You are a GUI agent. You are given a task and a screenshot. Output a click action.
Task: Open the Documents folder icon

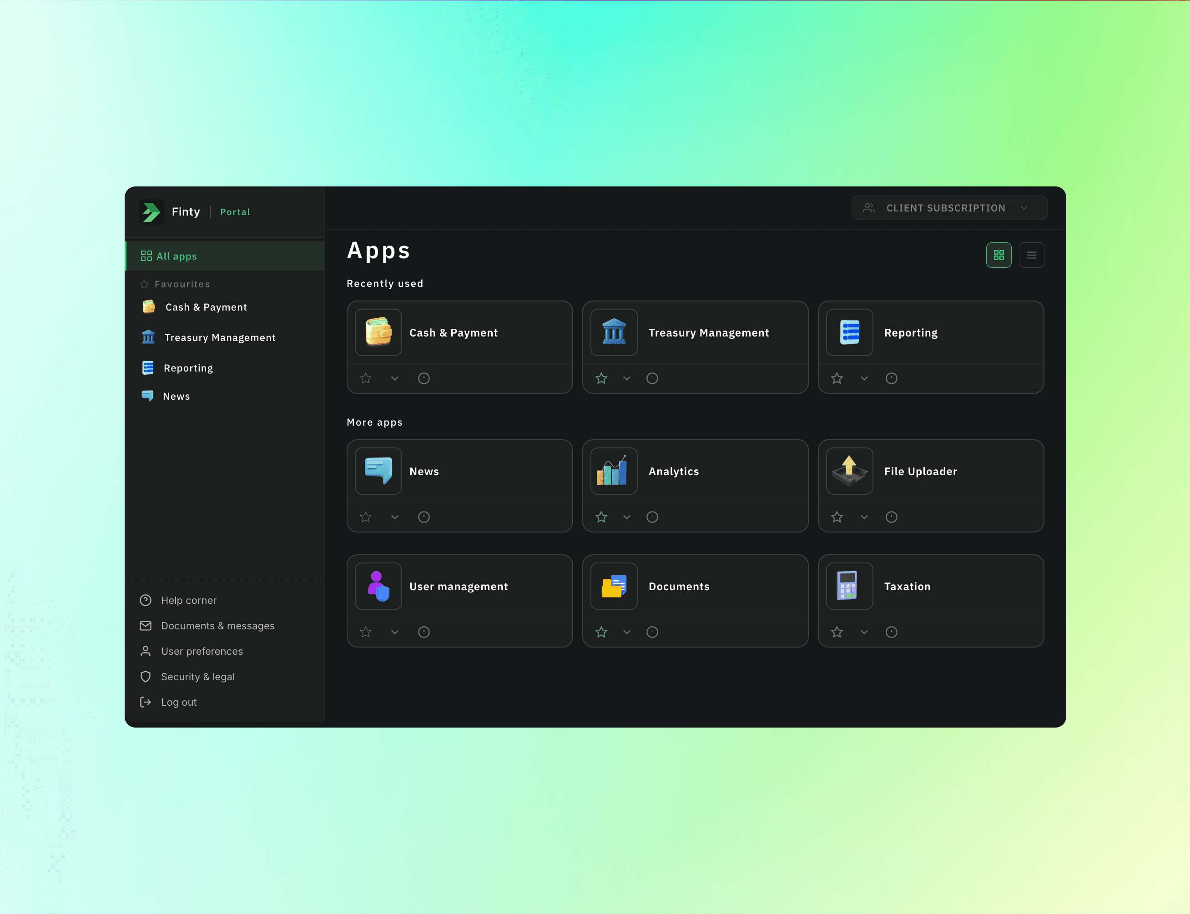614,586
